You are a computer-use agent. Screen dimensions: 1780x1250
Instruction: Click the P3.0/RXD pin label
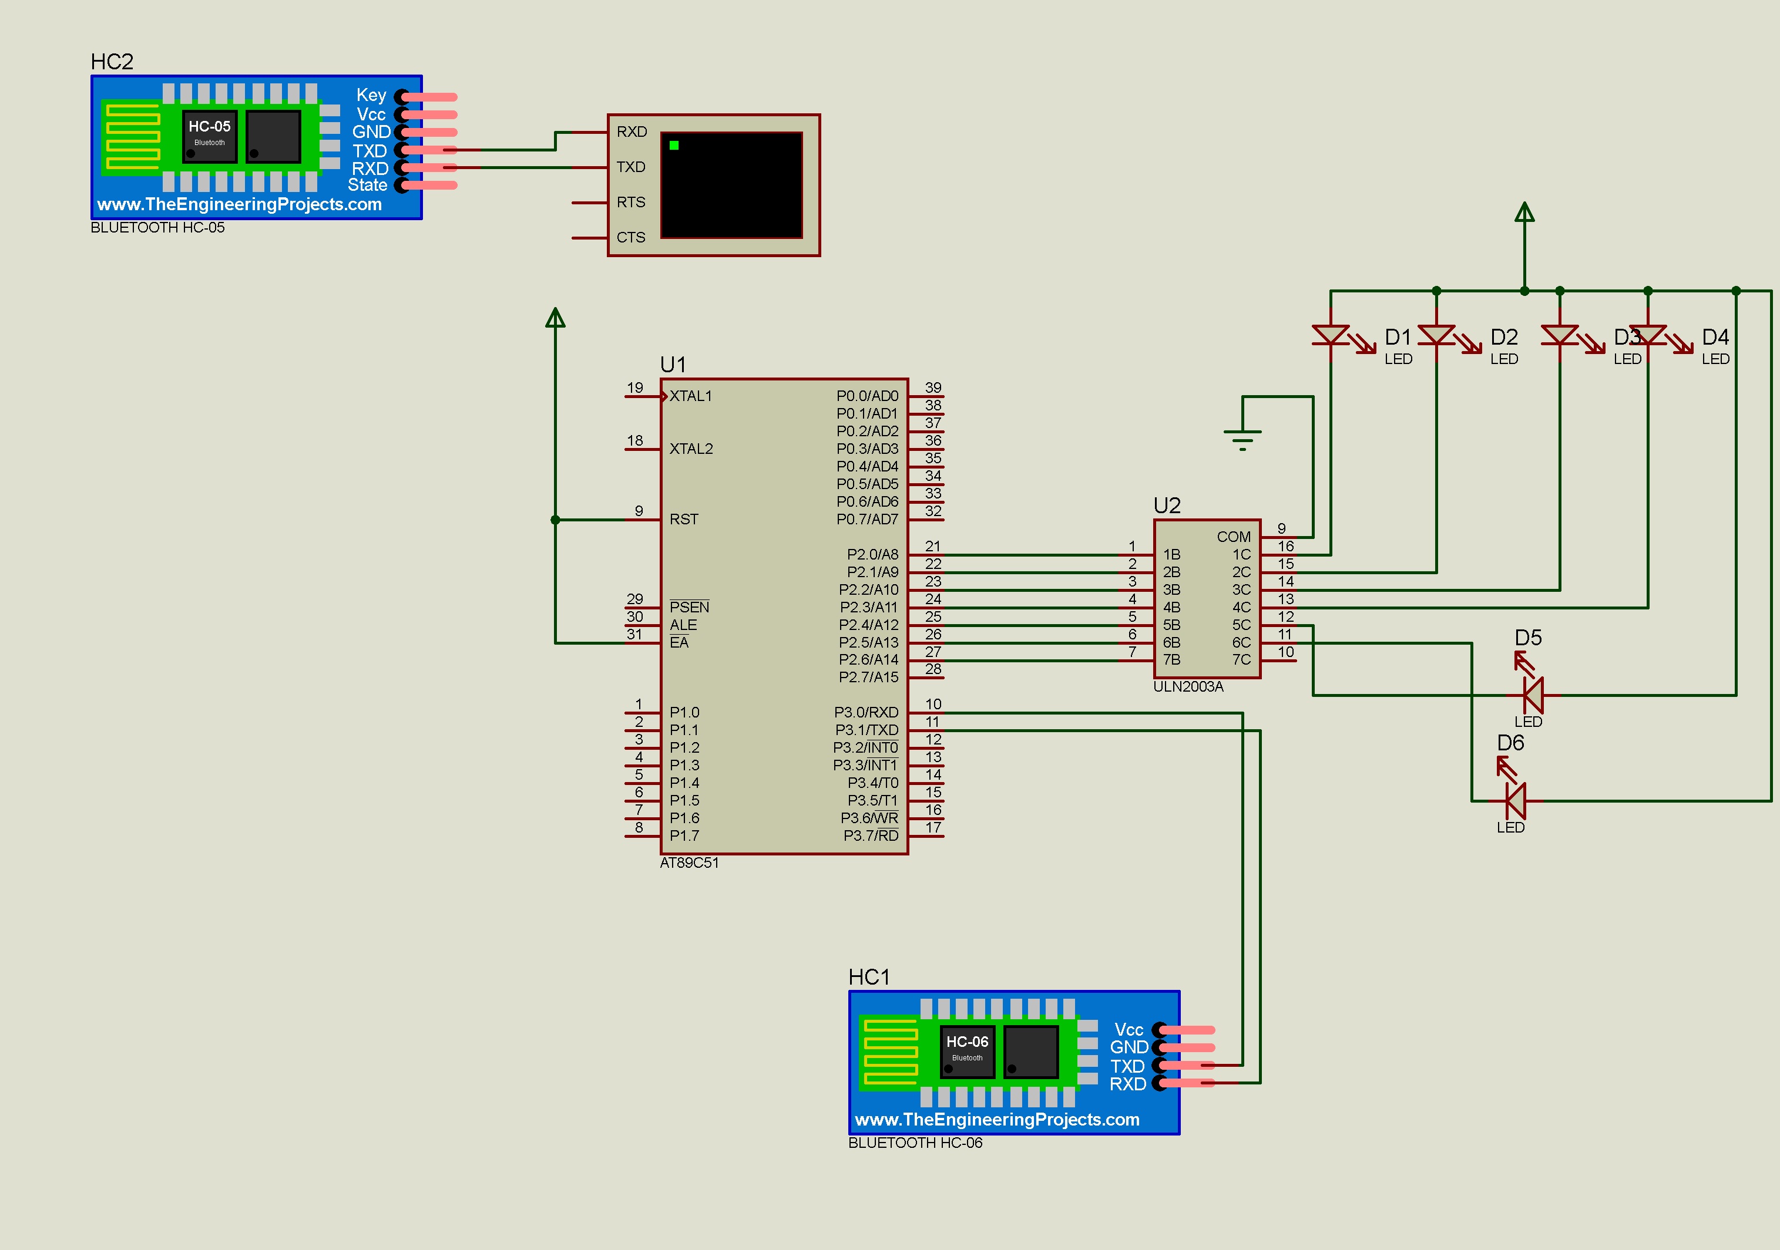click(866, 712)
